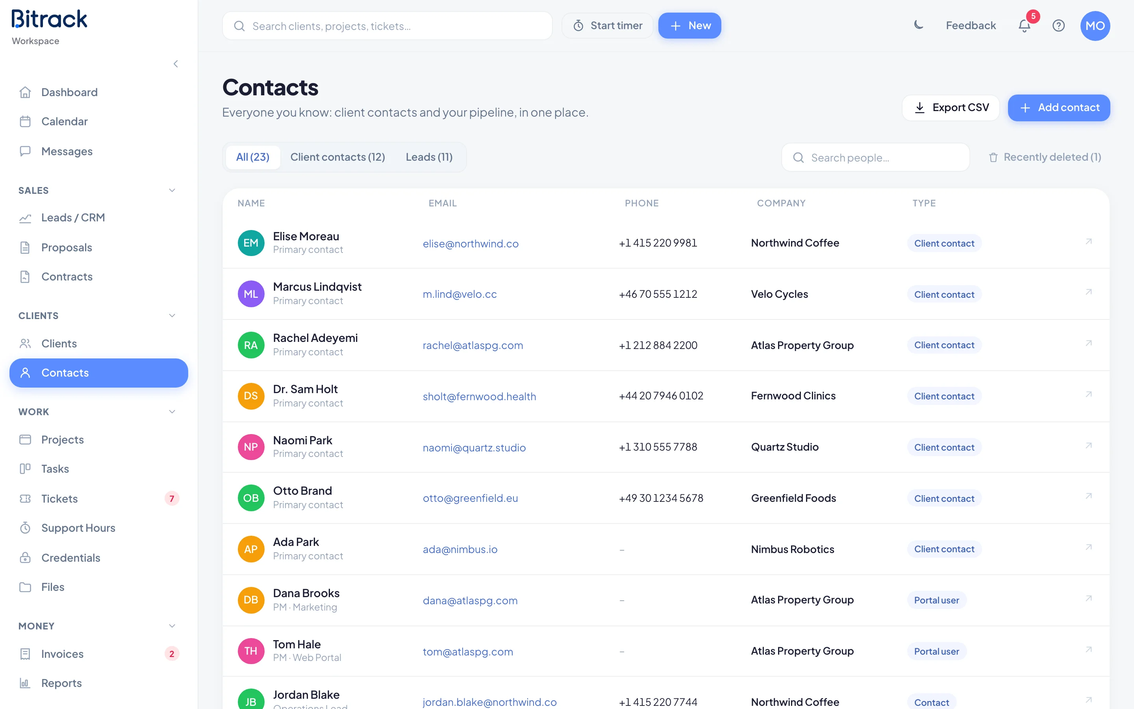Image resolution: width=1134 pixels, height=709 pixels.
Task: Open Dashboard in the sidebar
Action: tap(98, 93)
